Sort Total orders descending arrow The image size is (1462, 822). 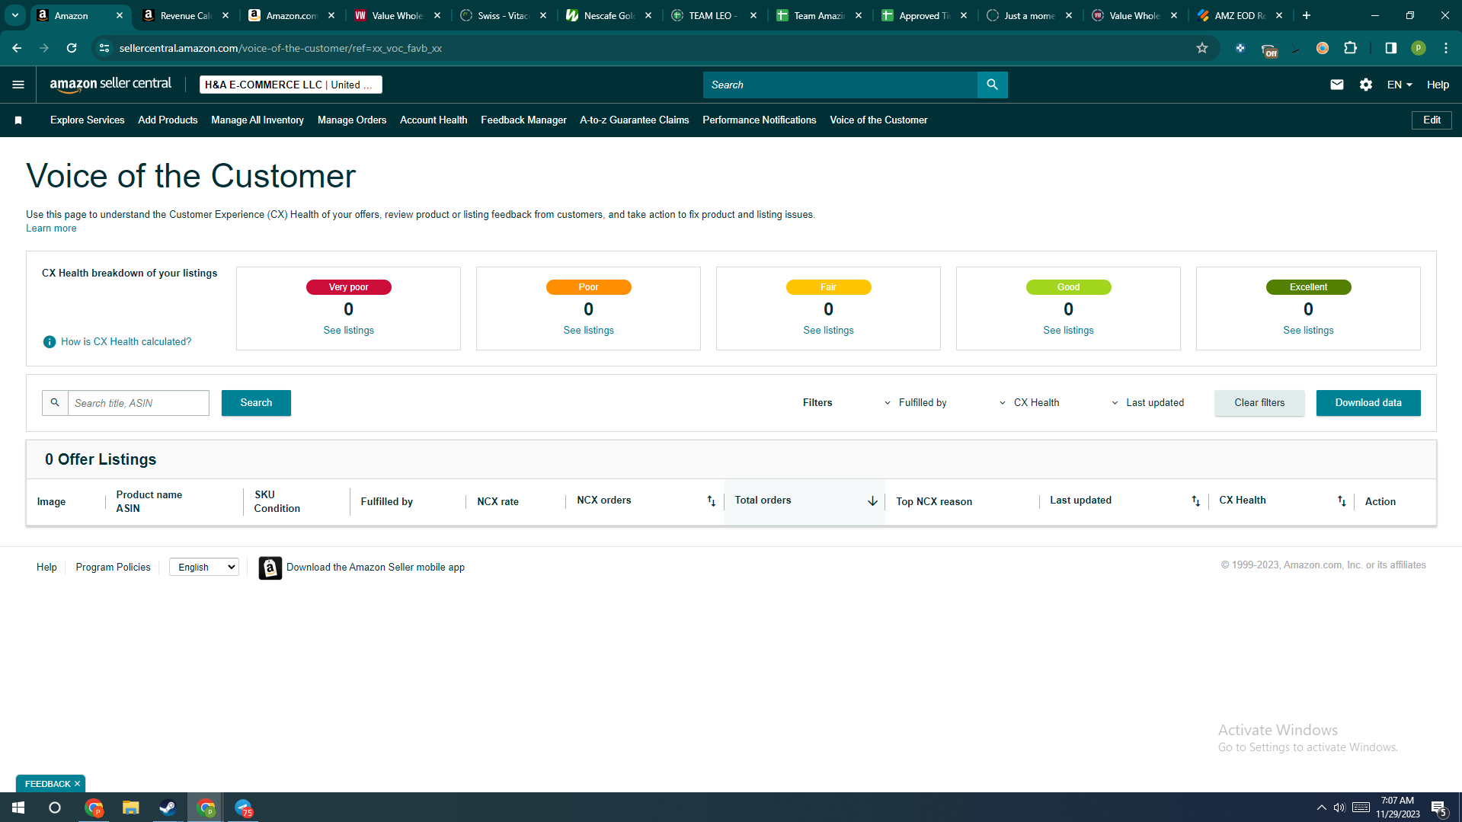click(x=872, y=501)
